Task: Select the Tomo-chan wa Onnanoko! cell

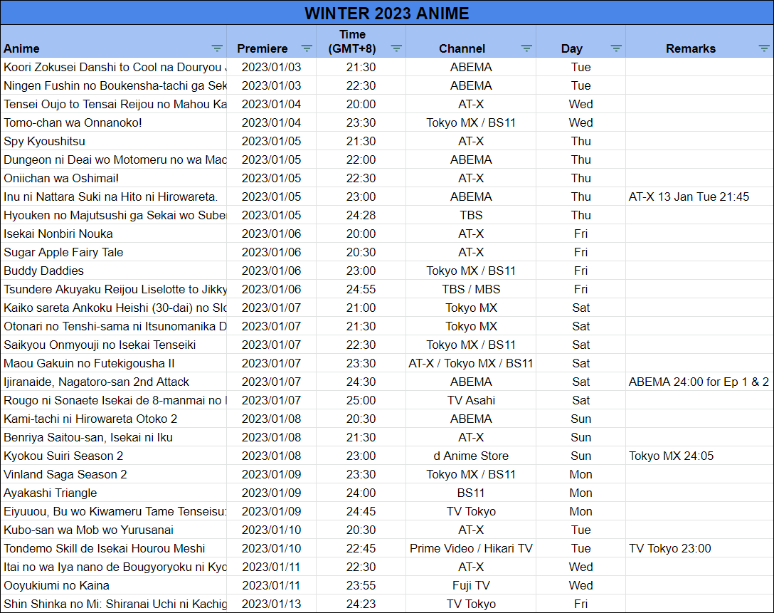Action: [x=114, y=122]
